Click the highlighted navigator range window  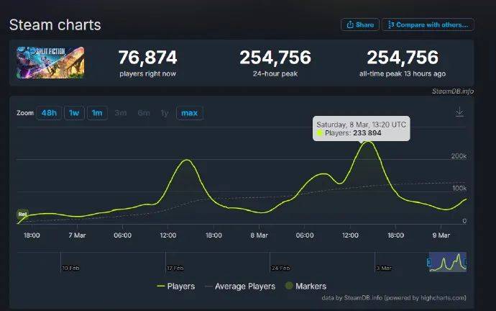447,262
